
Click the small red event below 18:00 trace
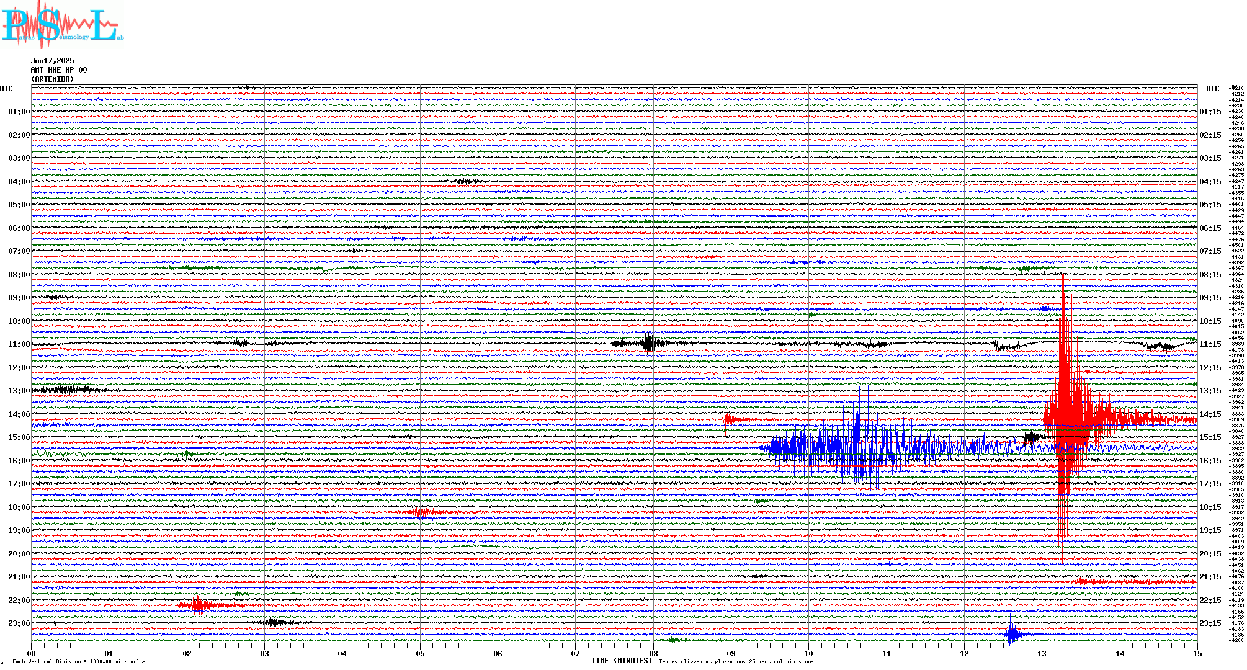[421, 512]
